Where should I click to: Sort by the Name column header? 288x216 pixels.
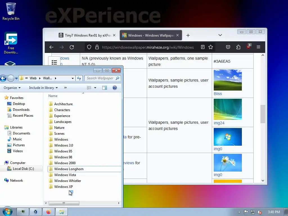pos(53,96)
